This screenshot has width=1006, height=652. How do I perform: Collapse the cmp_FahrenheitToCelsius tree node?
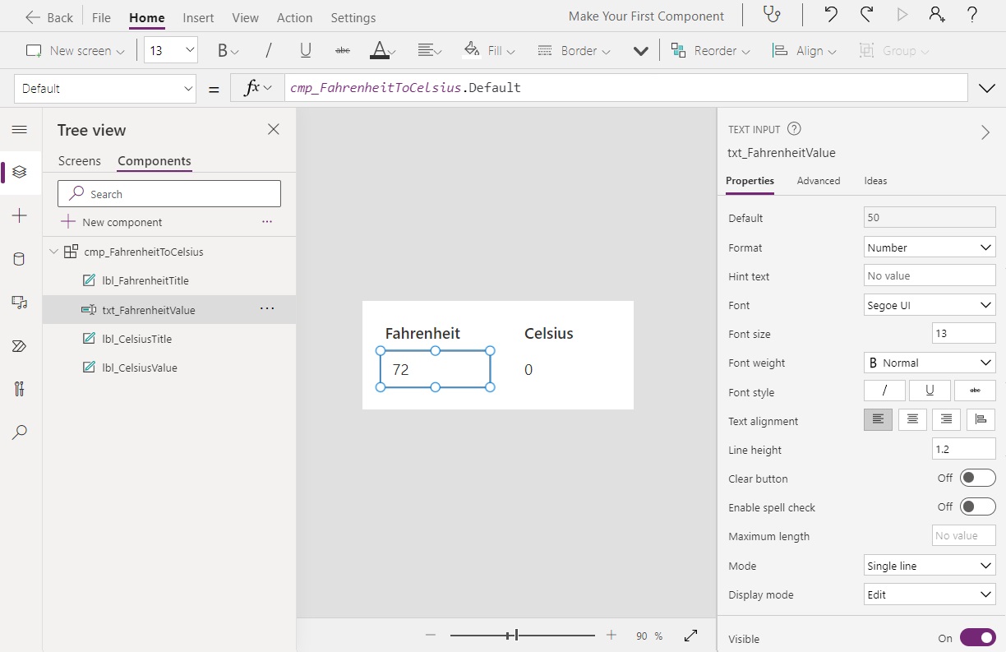pyautogui.click(x=53, y=252)
